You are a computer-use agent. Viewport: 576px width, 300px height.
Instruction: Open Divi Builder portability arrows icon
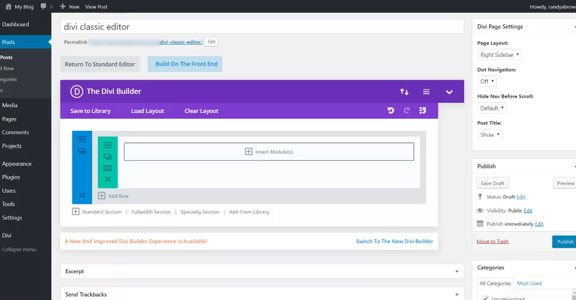pyautogui.click(x=404, y=91)
